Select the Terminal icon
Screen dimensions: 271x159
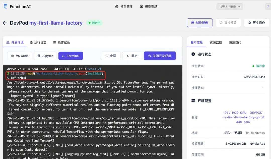click(x=65, y=56)
